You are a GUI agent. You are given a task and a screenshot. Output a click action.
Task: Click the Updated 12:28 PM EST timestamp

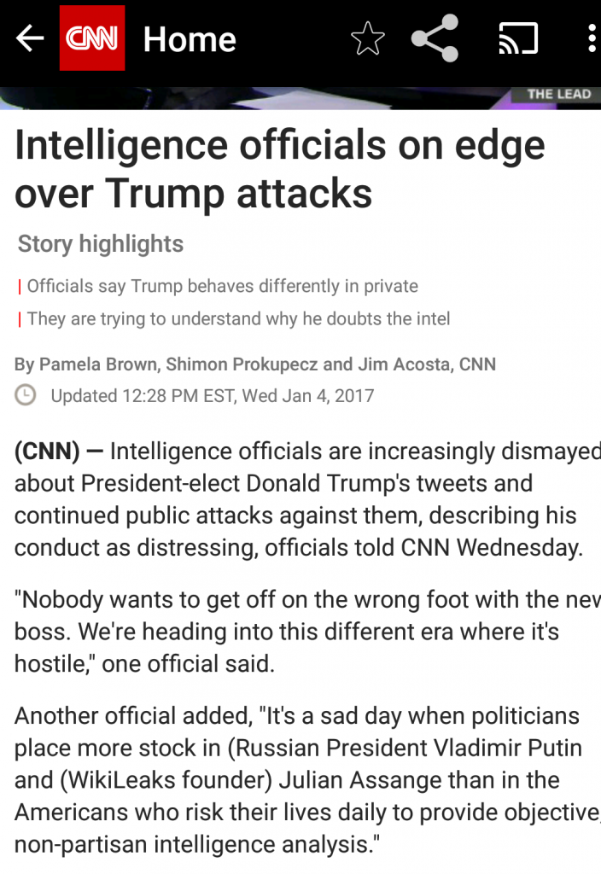(212, 395)
